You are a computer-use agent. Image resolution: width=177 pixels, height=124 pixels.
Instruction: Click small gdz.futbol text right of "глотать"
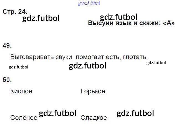click(156, 63)
